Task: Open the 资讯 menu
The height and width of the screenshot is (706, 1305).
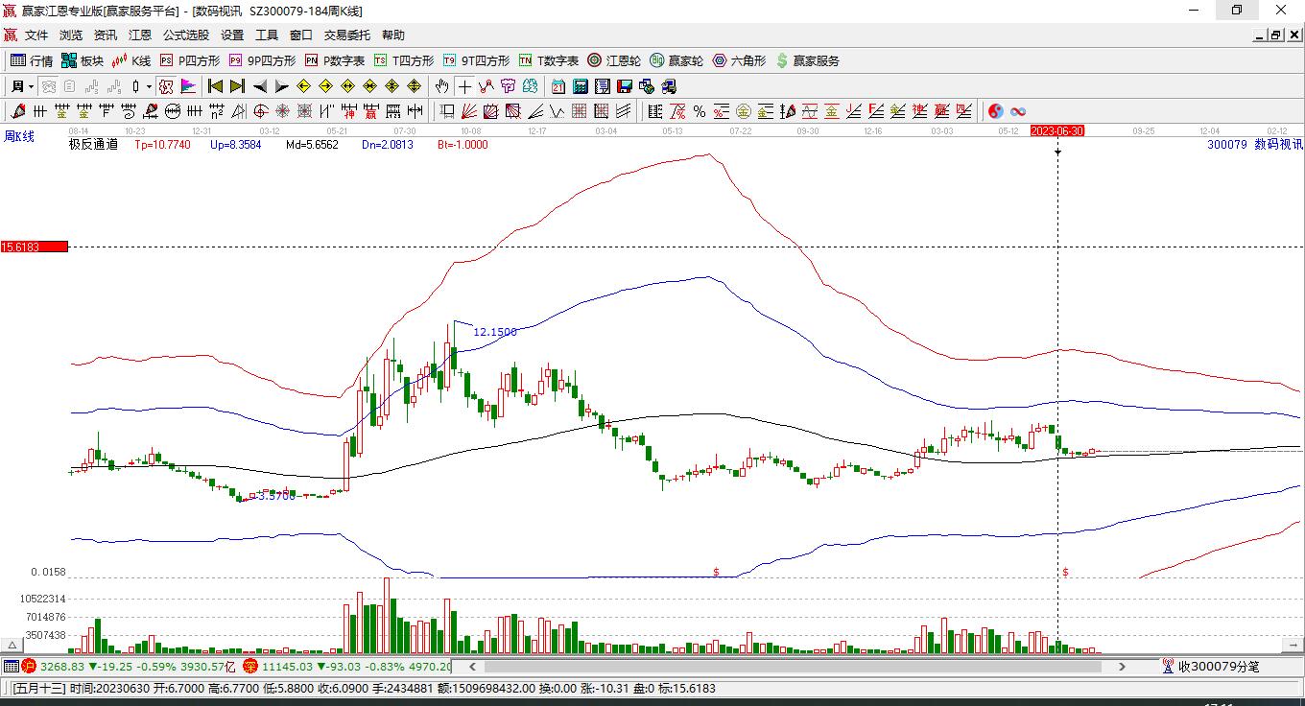Action: [x=106, y=35]
